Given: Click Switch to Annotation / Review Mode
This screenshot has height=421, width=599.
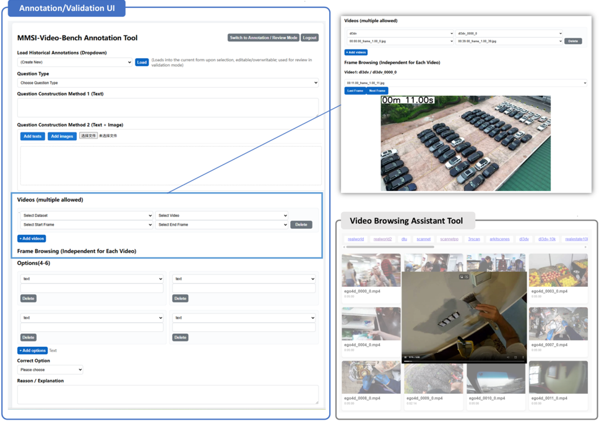Looking at the screenshot, I should [264, 38].
